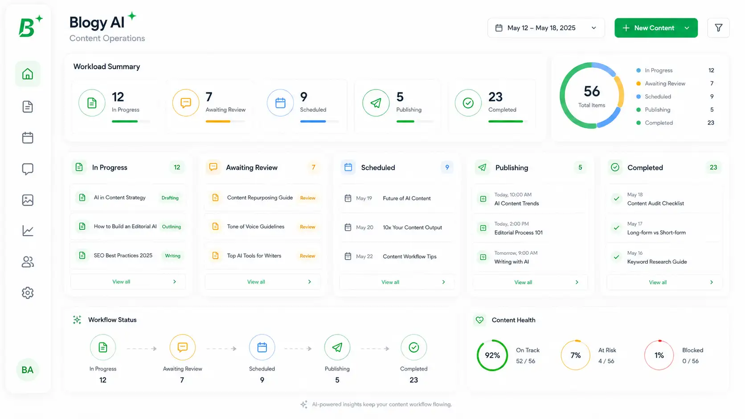Open the Tone of Voice Guidelines item
This screenshot has width=745, height=419.
pyautogui.click(x=262, y=227)
